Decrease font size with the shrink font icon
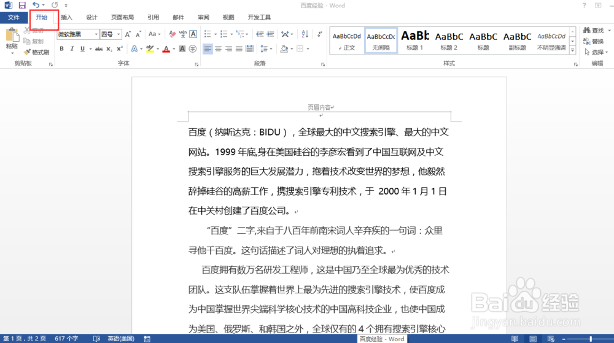The image size is (614, 343). [x=138, y=34]
